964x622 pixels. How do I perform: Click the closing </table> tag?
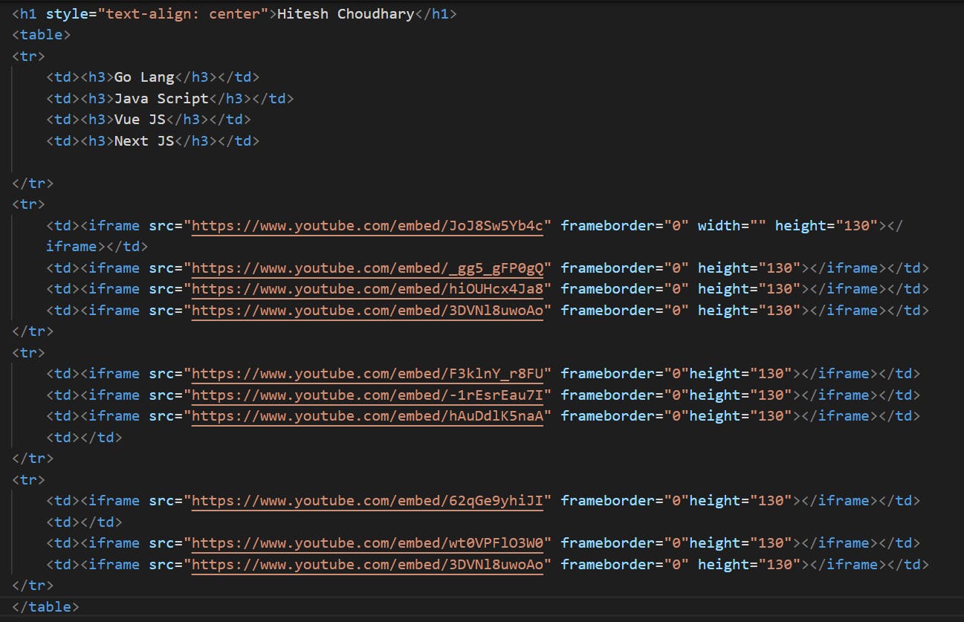click(45, 606)
